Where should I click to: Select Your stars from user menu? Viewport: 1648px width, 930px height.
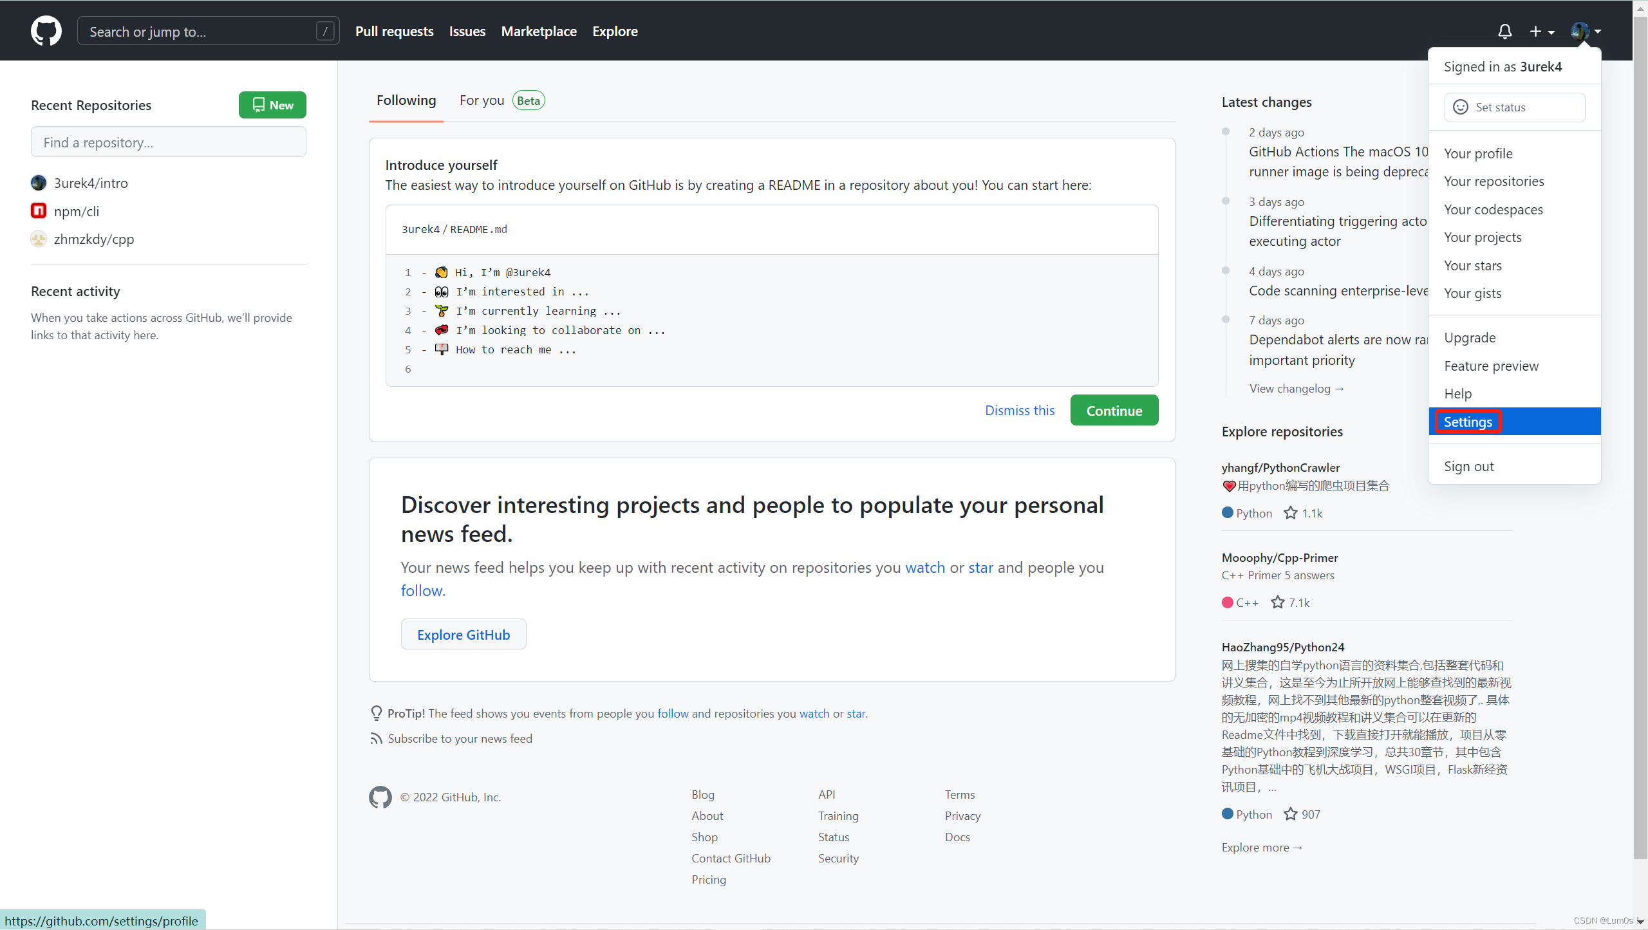tap(1515, 265)
